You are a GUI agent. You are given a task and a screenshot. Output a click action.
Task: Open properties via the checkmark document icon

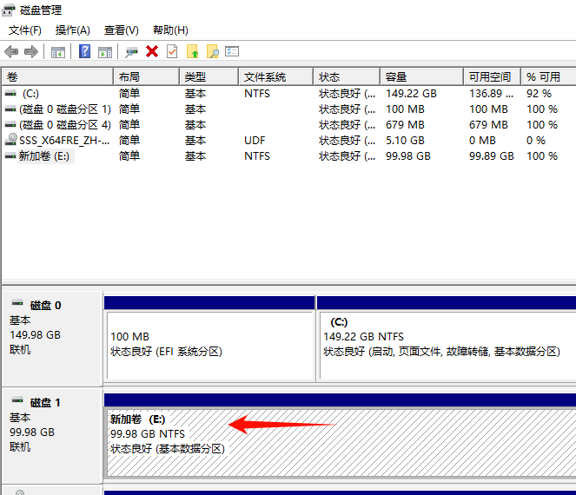click(x=172, y=51)
